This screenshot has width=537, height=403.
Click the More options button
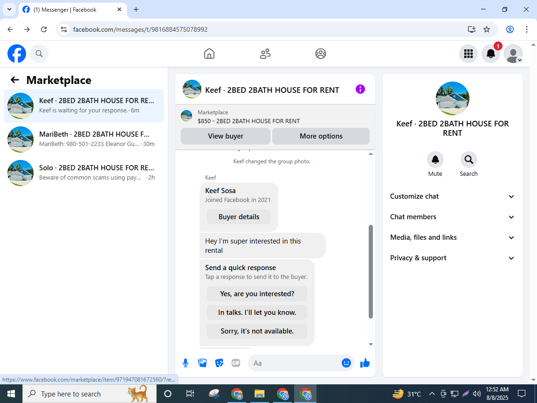[321, 136]
